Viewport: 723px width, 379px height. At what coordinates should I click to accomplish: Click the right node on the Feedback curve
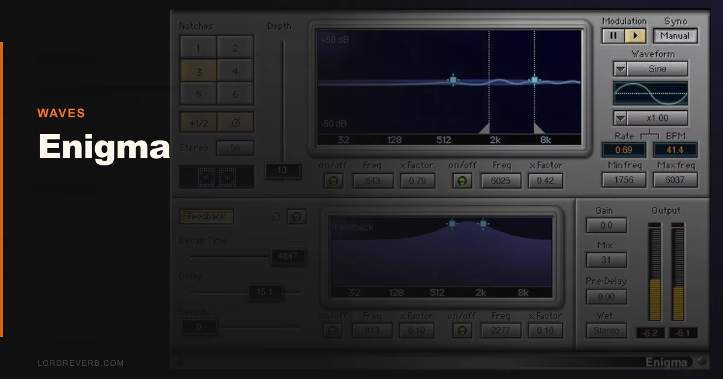point(483,224)
